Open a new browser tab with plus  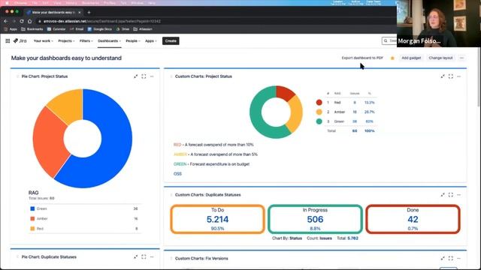(89, 12)
